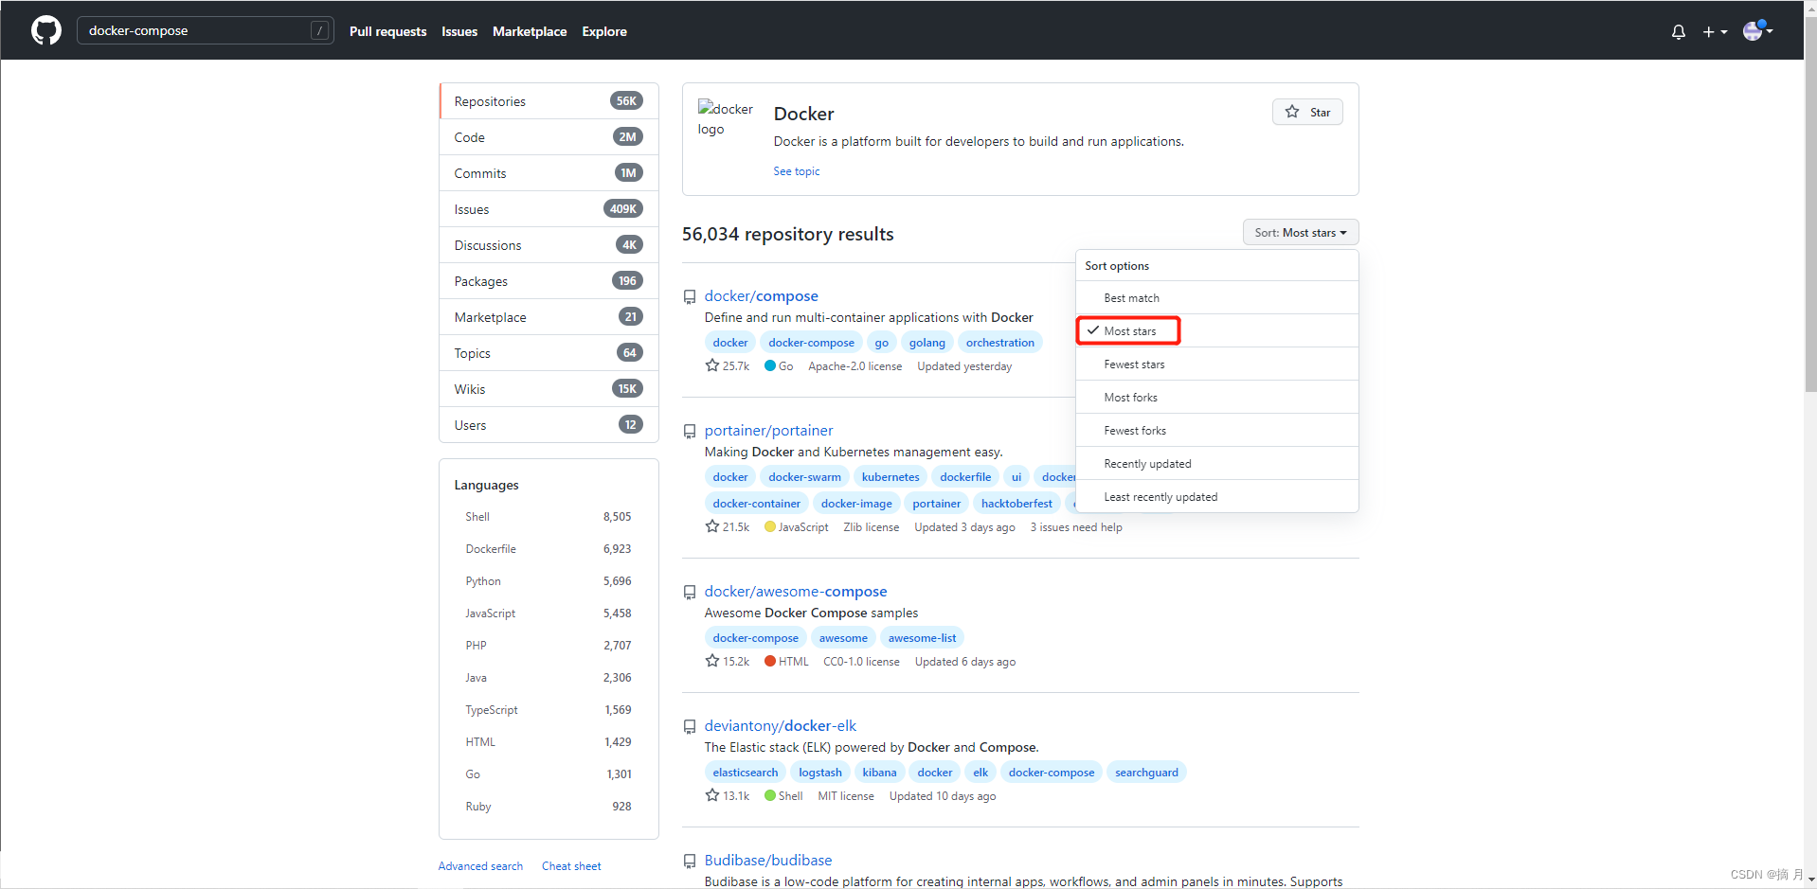Open the docker/awesome-compose repository
Viewport: 1817px width, 889px height.
[x=796, y=592]
